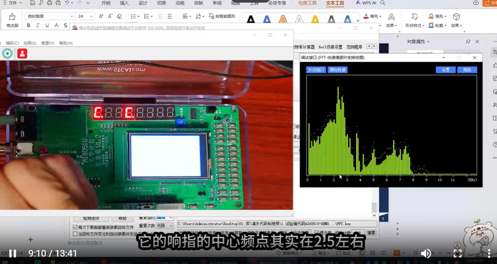Click the red snapshot icon in camera app
This screenshot has height=264, width=497.
(x=22, y=53)
